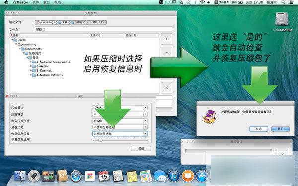The height and width of the screenshot is (186, 298).
Task: Expand the 3-Cosmos folder
Action: pyautogui.click(x=31, y=70)
